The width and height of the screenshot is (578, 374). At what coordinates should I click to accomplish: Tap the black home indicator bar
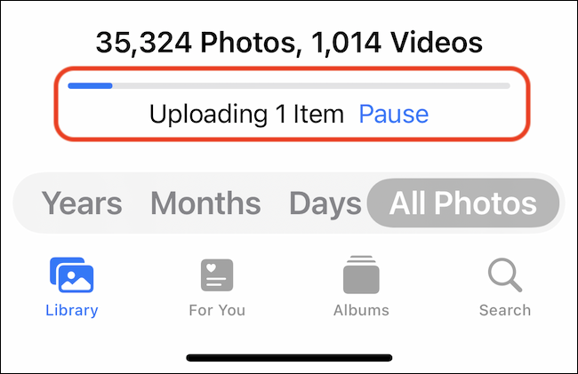tap(289, 358)
